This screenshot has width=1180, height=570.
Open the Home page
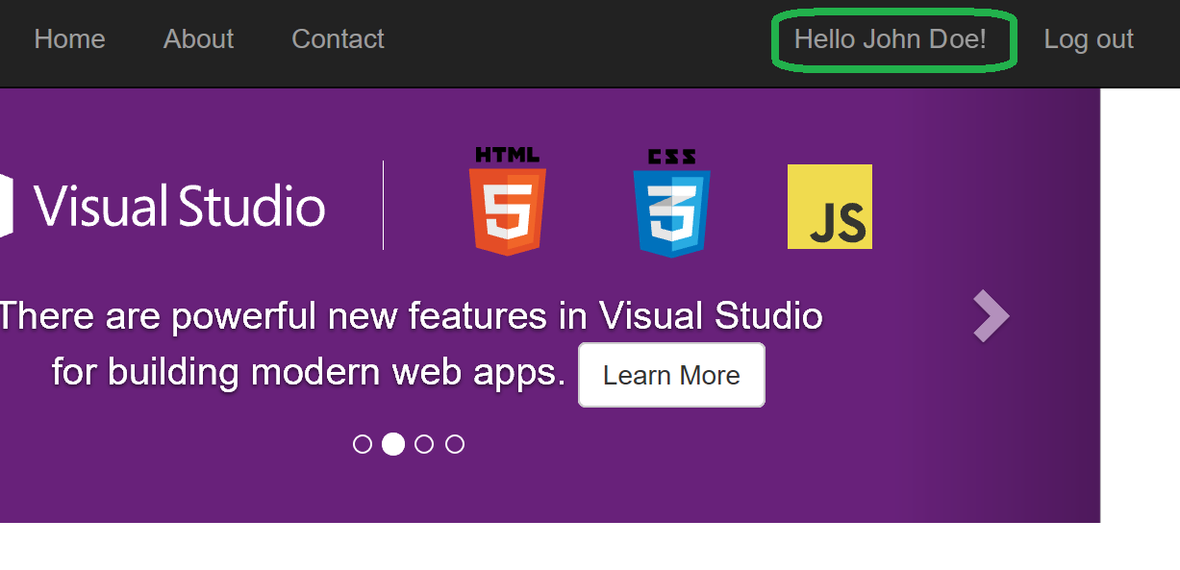click(69, 39)
